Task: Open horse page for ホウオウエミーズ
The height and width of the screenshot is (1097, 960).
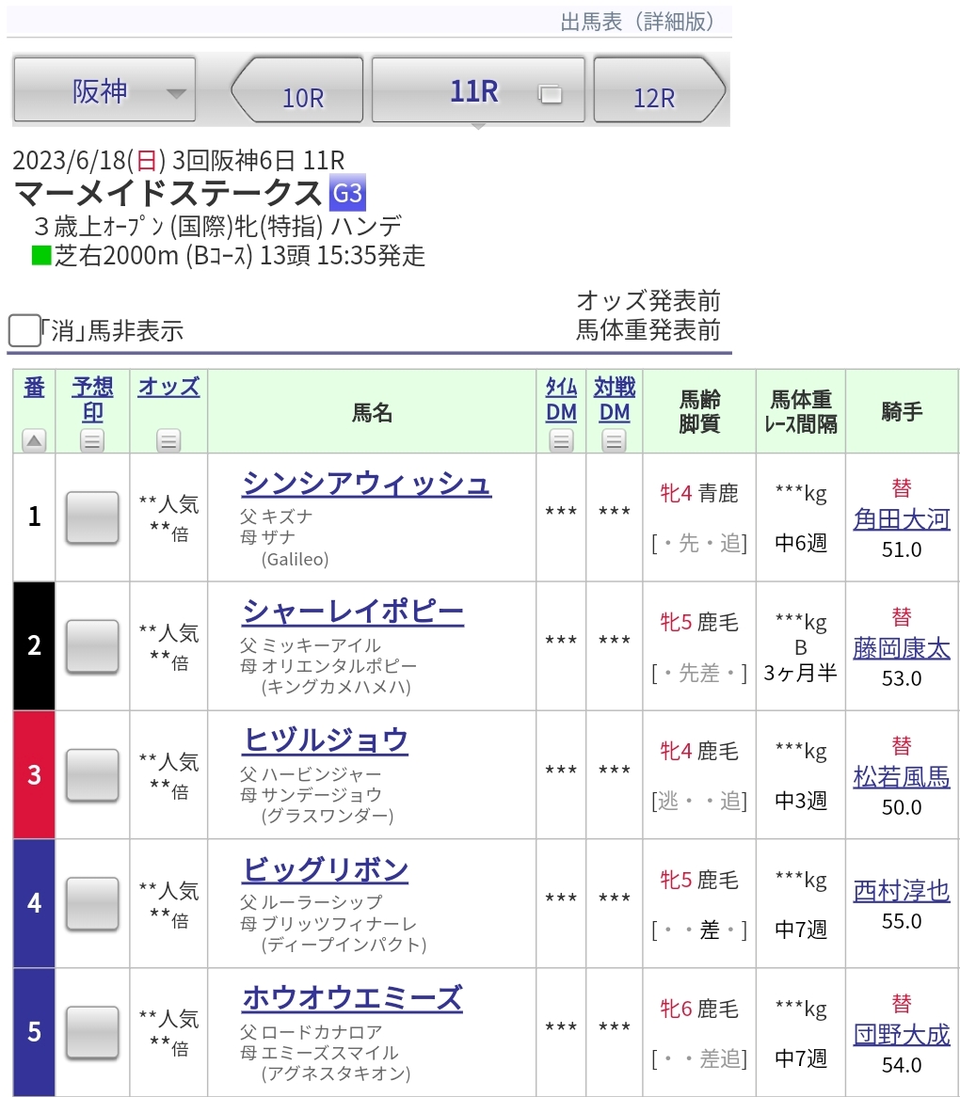Action: pyautogui.click(x=353, y=998)
